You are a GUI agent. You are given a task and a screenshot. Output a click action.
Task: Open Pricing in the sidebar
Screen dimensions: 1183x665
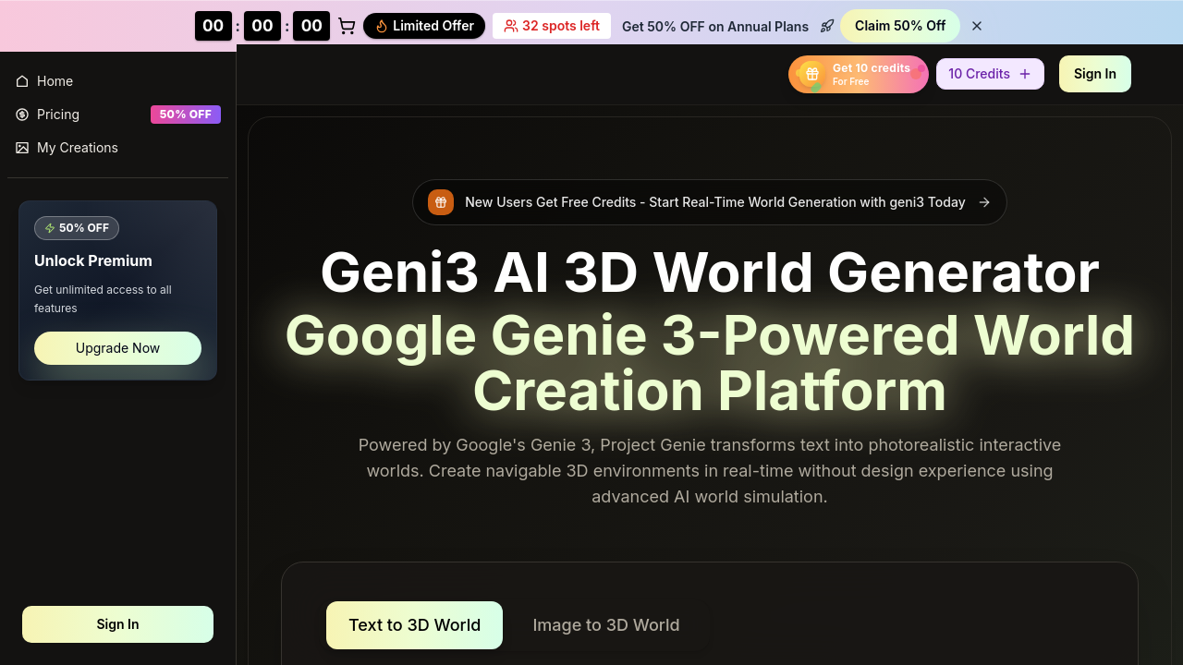pos(117,115)
